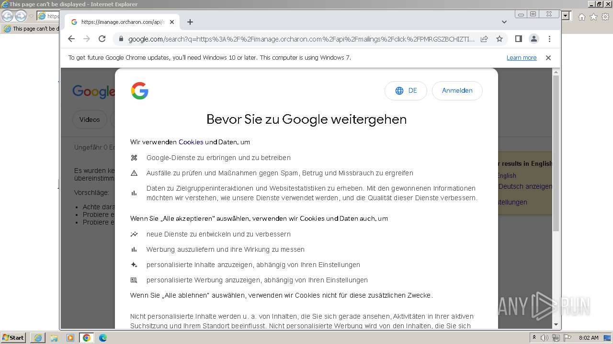Reload the Chrome page
Viewport: 613px width, 344px height.
click(x=102, y=39)
